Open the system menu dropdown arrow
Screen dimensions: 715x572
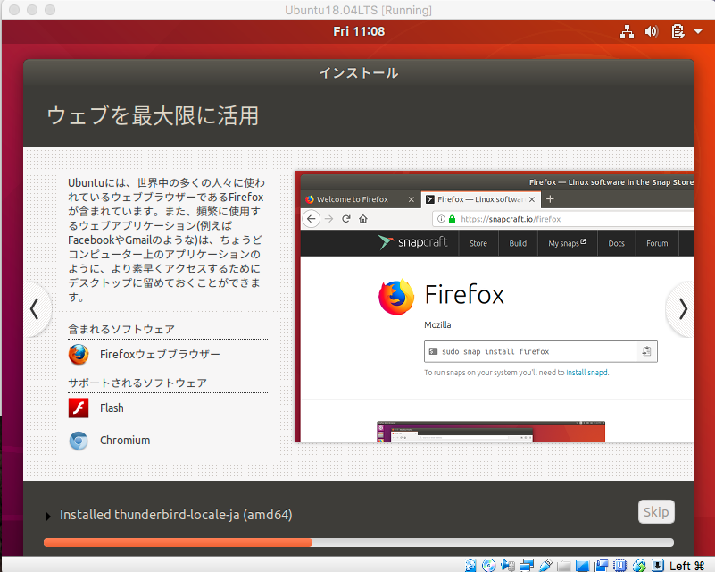(698, 31)
